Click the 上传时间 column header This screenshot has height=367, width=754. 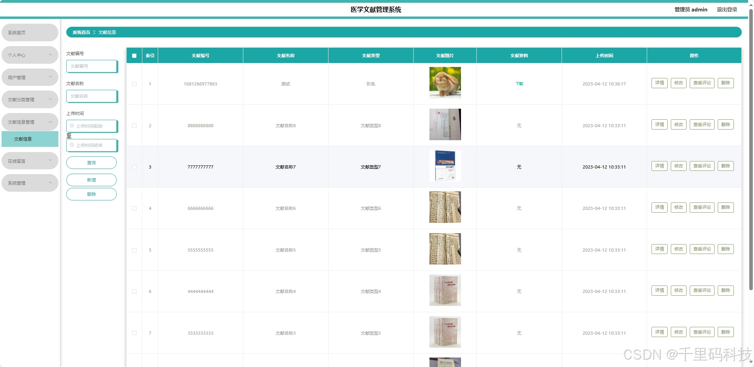604,56
